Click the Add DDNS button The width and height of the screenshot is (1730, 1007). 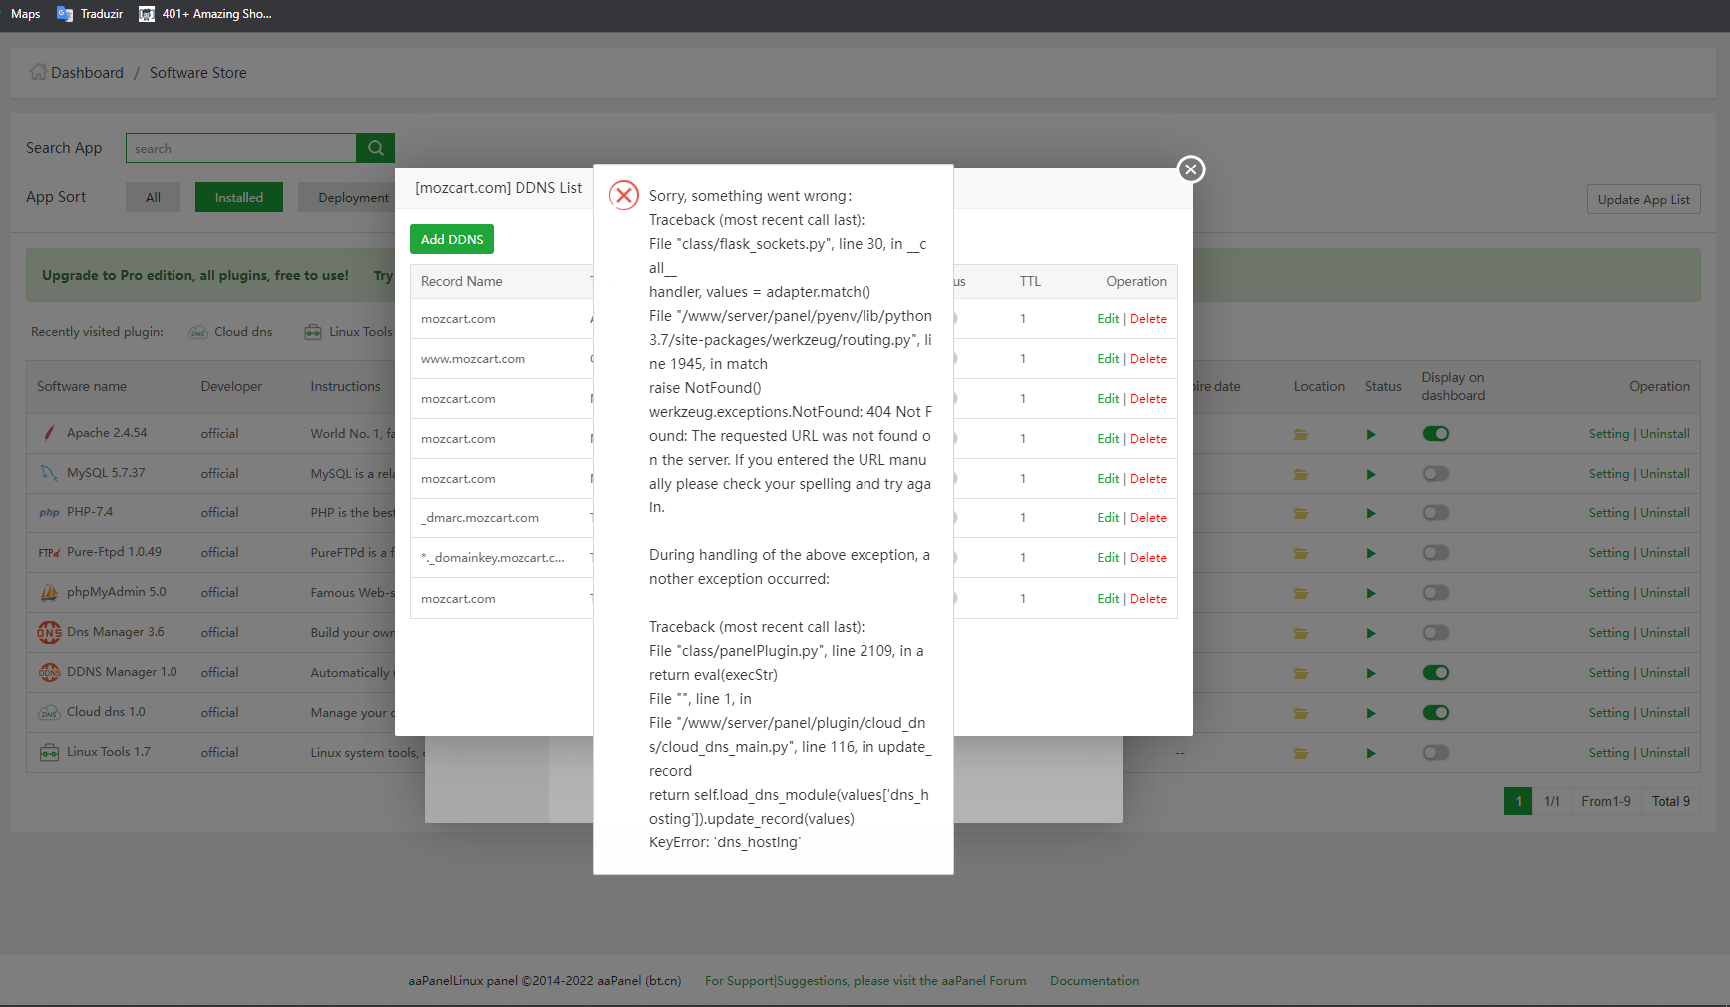(x=452, y=239)
